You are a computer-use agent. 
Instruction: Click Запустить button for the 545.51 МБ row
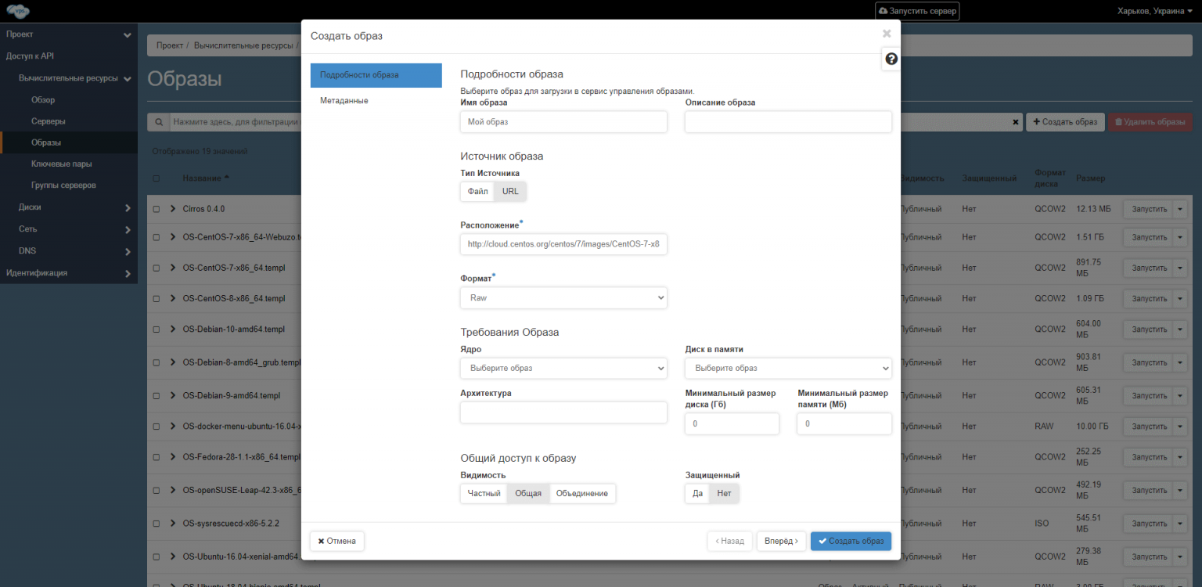coord(1149,523)
